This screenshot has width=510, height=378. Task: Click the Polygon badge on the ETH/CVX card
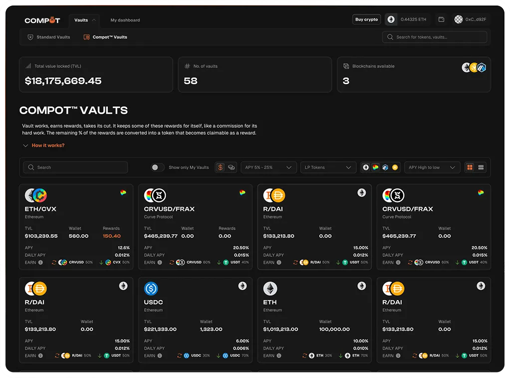click(x=124, y=191)
